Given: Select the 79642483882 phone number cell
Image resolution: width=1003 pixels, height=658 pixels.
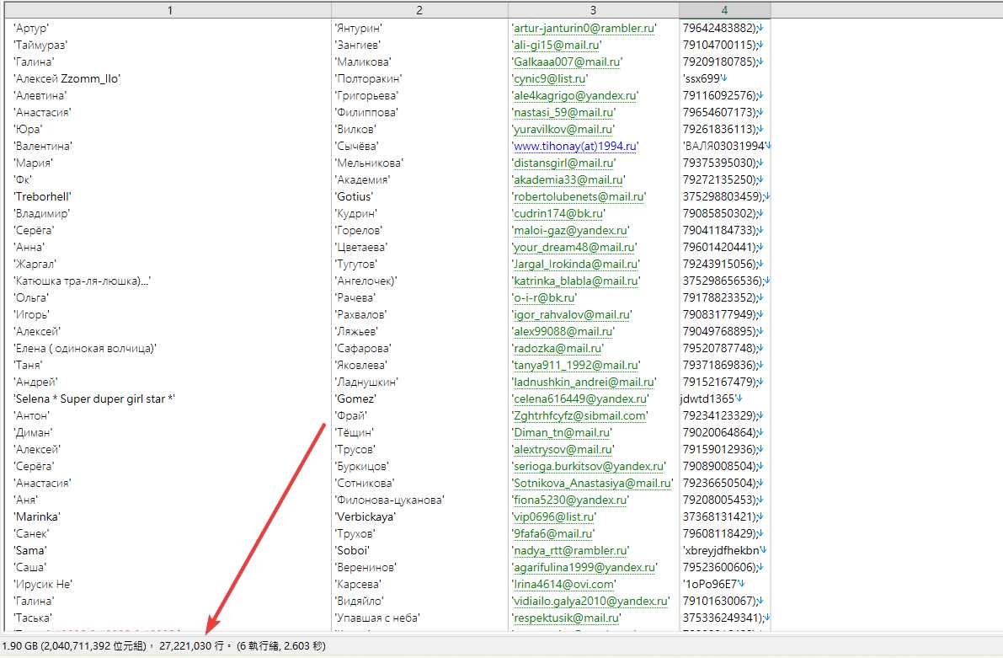Looking at the screenshot, I should [719, 28].
